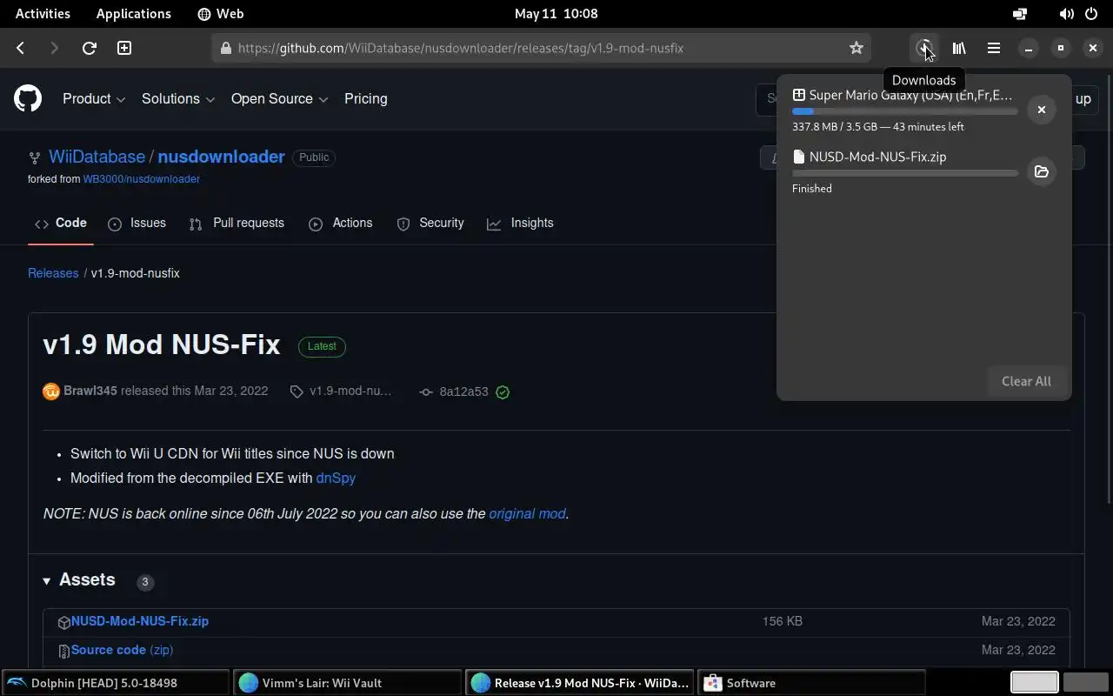
Task: Click the GitHub logo
Action: (x=28, y=98)
